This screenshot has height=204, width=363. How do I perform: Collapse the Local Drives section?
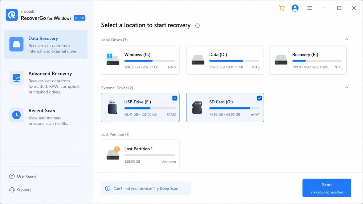(347, 39)
